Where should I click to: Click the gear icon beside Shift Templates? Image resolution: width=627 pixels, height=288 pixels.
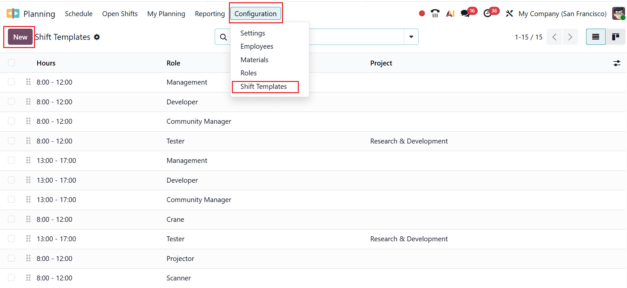pyautogui.click(x=97, y=37)
